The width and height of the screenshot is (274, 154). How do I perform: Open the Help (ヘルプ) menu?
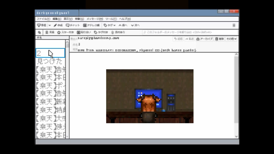pos(125,19)
